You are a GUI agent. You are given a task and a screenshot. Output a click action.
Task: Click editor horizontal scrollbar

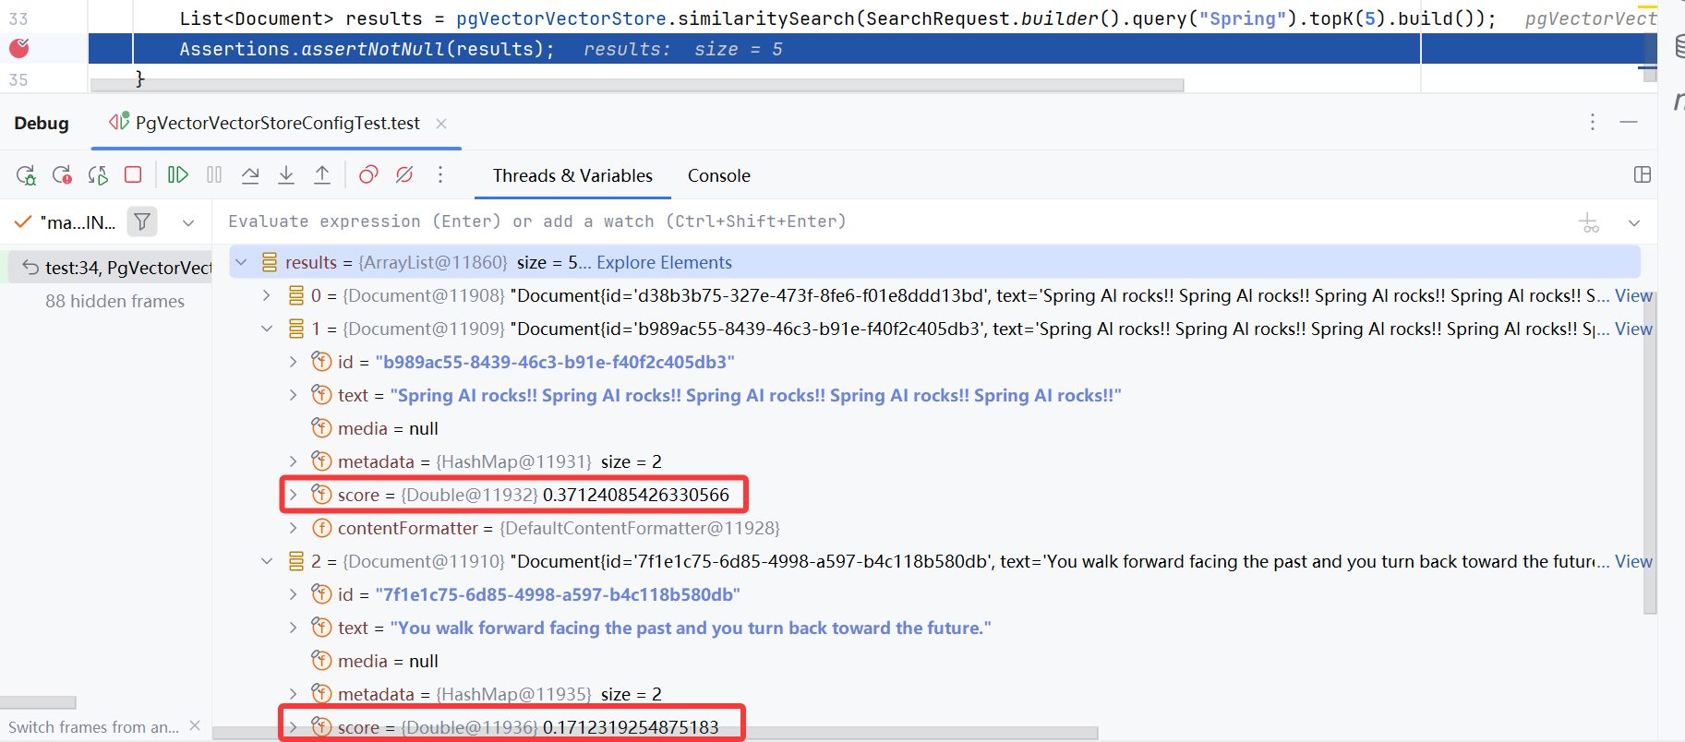click(x=637, y=85)
